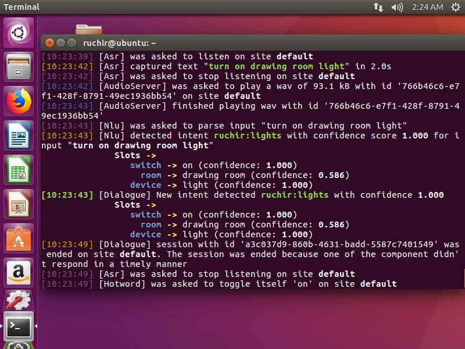Click the AudioServer "finished playing wav" line
The width and height of the screenshot is (465, 349).
[x=251, y=111]
